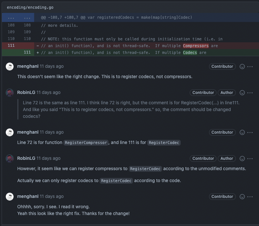Open the kebab menu on "Ohhhh, sorry" comment
Image resolution: width=259 pixels, height=226 pixels.
pos(250,197)
